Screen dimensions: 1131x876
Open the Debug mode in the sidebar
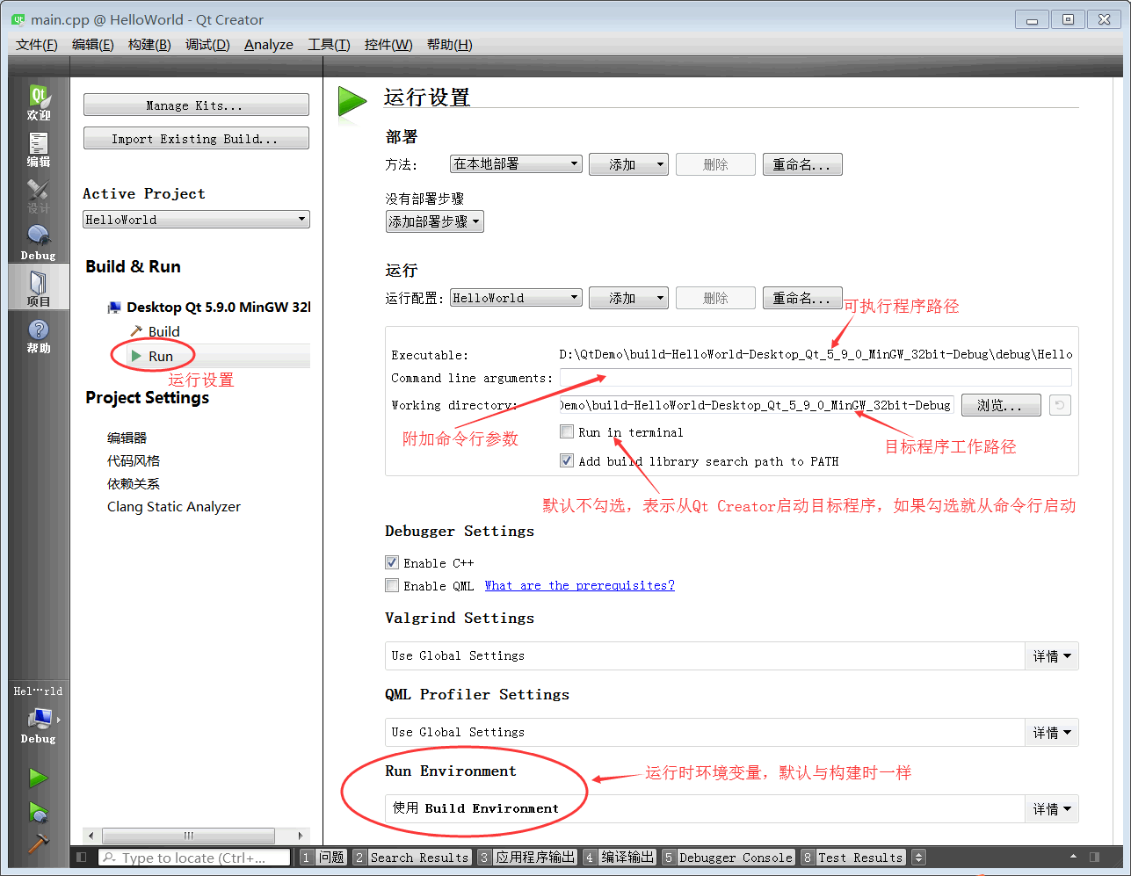pyautogui.click(x=39, y=243)
